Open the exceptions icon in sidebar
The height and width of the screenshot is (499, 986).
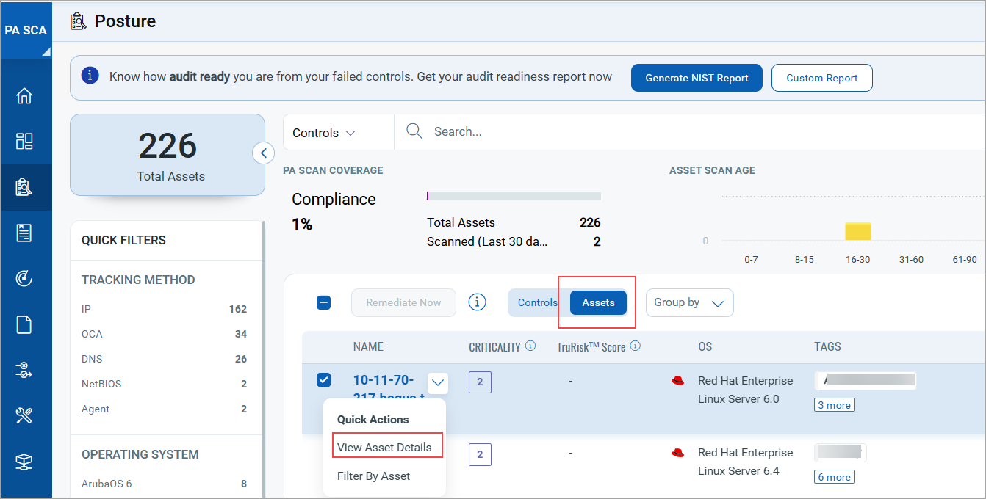(24, 370)
